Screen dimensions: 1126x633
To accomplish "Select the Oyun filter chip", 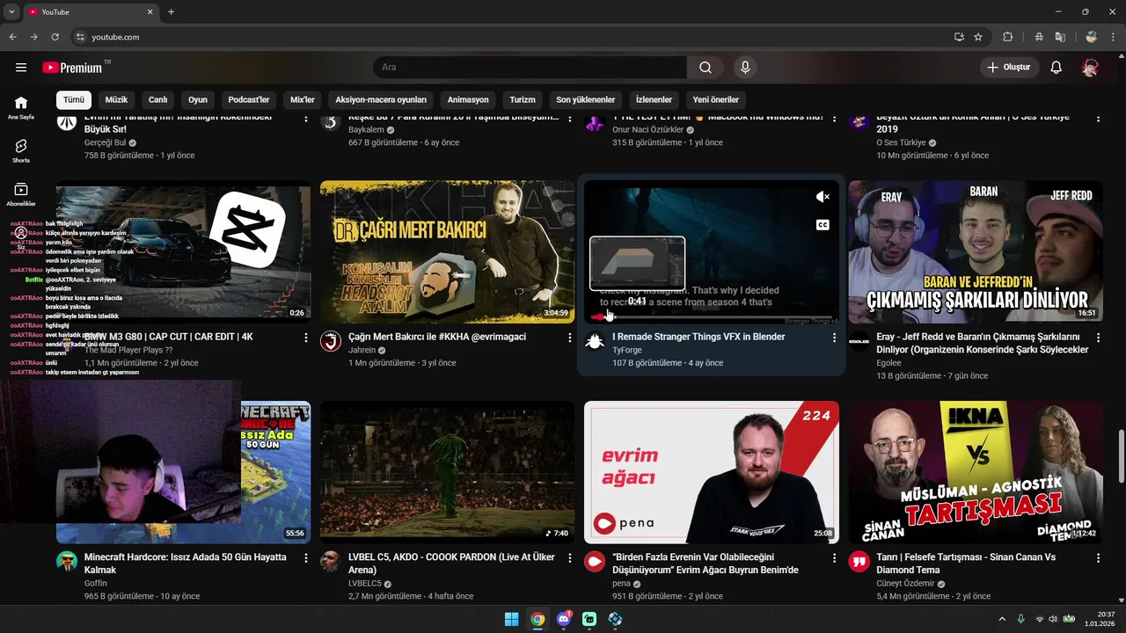I will pos(198,100).
